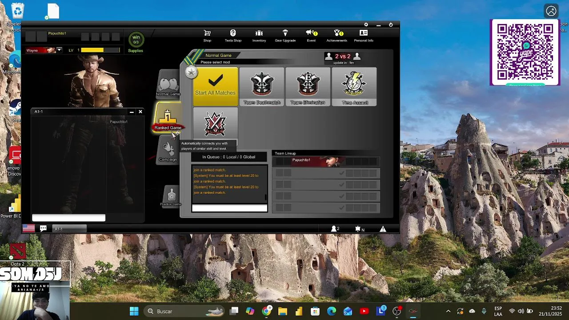Screen dimensions: 569x320
Task: Open Microsoft Store from taskbar
Action: [315, 311]
